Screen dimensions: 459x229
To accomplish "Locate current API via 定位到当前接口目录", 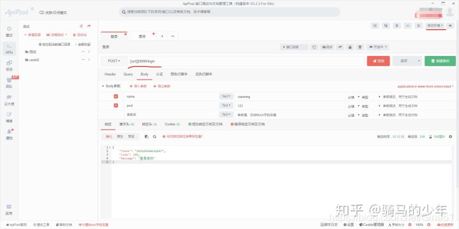I will tap(55, 45).
